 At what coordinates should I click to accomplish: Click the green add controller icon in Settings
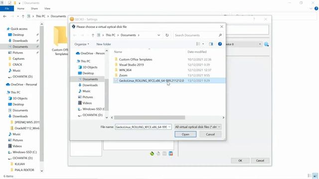(152, 154)
